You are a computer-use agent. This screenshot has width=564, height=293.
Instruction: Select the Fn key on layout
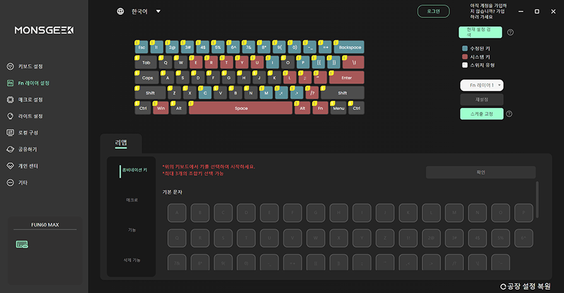(x=320, y=108)
